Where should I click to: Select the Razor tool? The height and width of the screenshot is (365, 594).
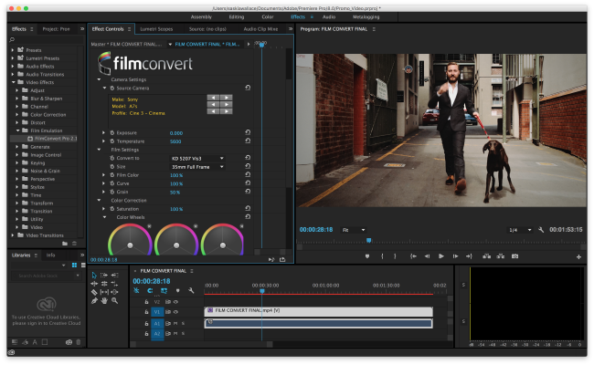tap(94, 292)
